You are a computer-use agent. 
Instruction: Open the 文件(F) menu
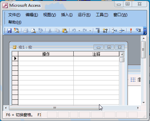click(14, 15)
